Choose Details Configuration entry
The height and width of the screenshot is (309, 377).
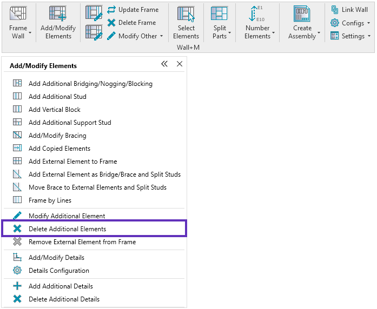tap(58, 271)
